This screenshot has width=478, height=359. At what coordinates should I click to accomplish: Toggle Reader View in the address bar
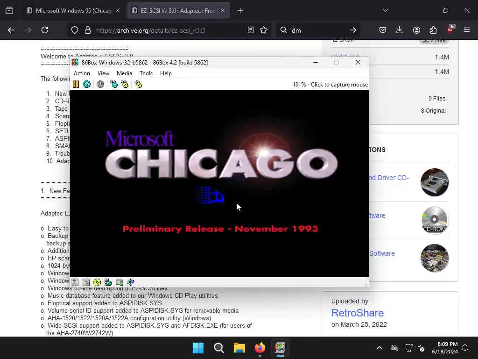[x=251, y=30]
